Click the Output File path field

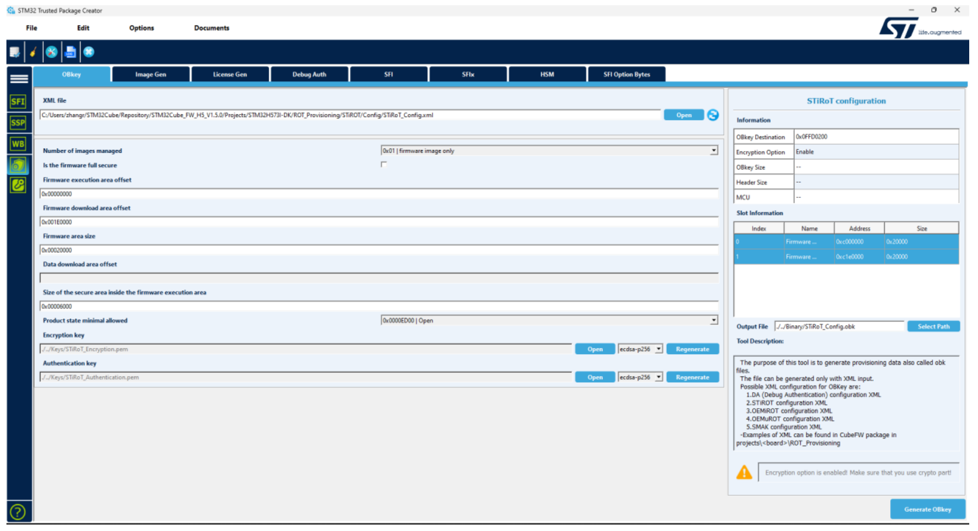coord(839,327)
